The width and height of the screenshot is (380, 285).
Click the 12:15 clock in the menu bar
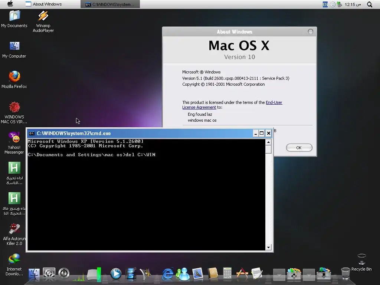pos(353,4)
